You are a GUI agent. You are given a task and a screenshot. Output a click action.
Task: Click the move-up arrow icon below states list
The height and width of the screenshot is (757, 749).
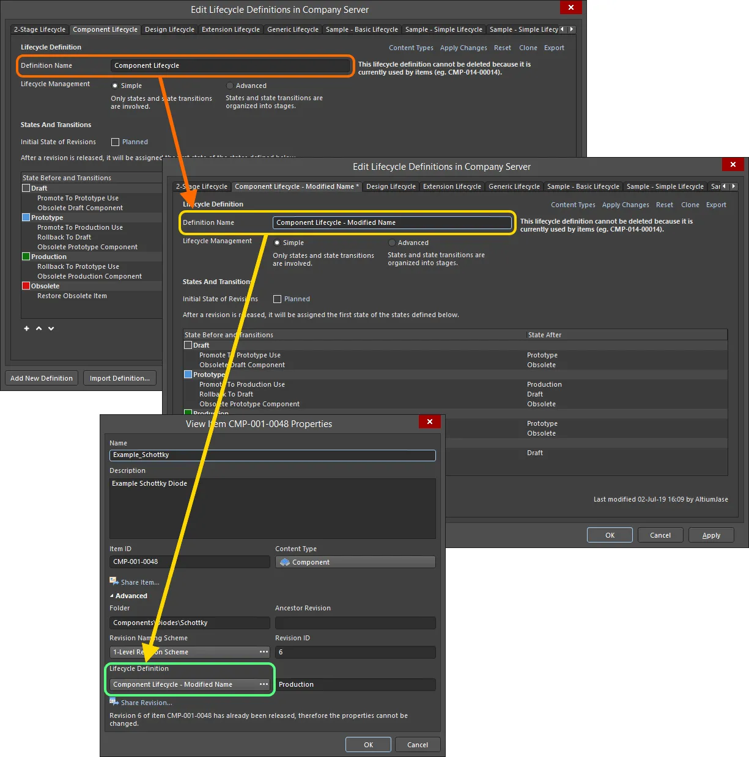pos(39,329)
